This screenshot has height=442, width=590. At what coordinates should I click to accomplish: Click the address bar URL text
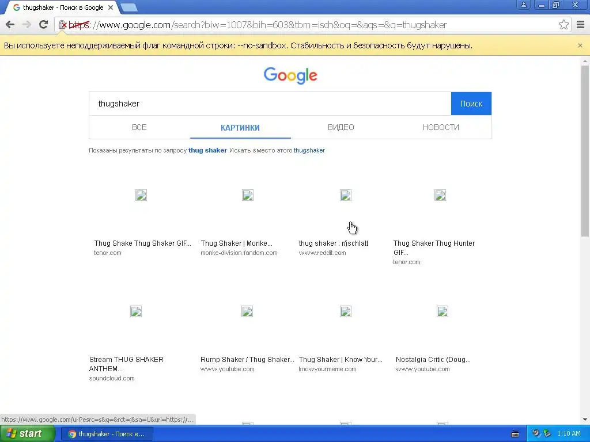click(x=258, y=25)
